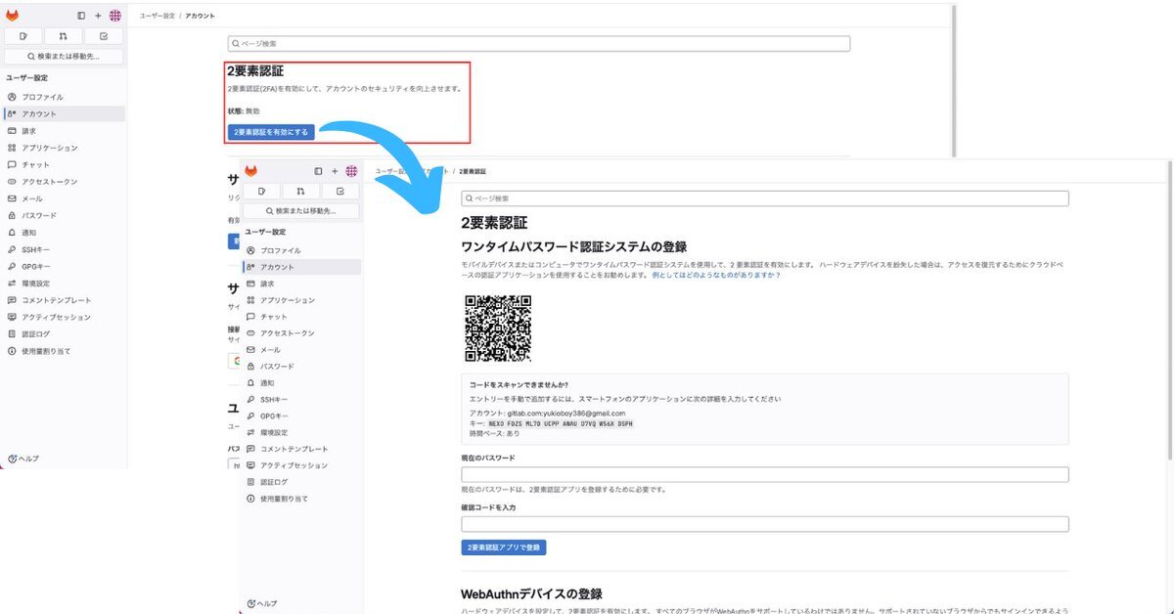1174x614 pixels.
Task: Select 使用量割り当て in the back window sidebar
Action: coord(65,351)
